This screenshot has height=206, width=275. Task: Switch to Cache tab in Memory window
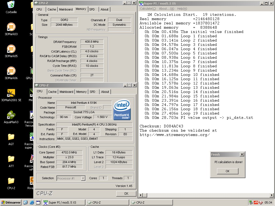[52, 9]
